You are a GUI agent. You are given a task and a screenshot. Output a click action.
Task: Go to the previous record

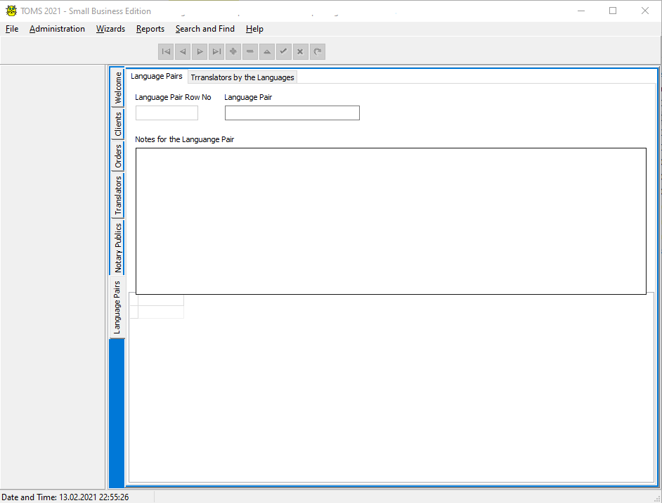[x=183, y=51]
